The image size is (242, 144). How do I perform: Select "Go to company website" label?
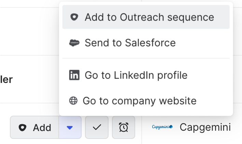(x=139, y=101)
